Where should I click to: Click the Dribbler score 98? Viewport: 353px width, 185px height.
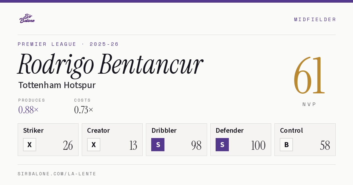coord(196,145)
